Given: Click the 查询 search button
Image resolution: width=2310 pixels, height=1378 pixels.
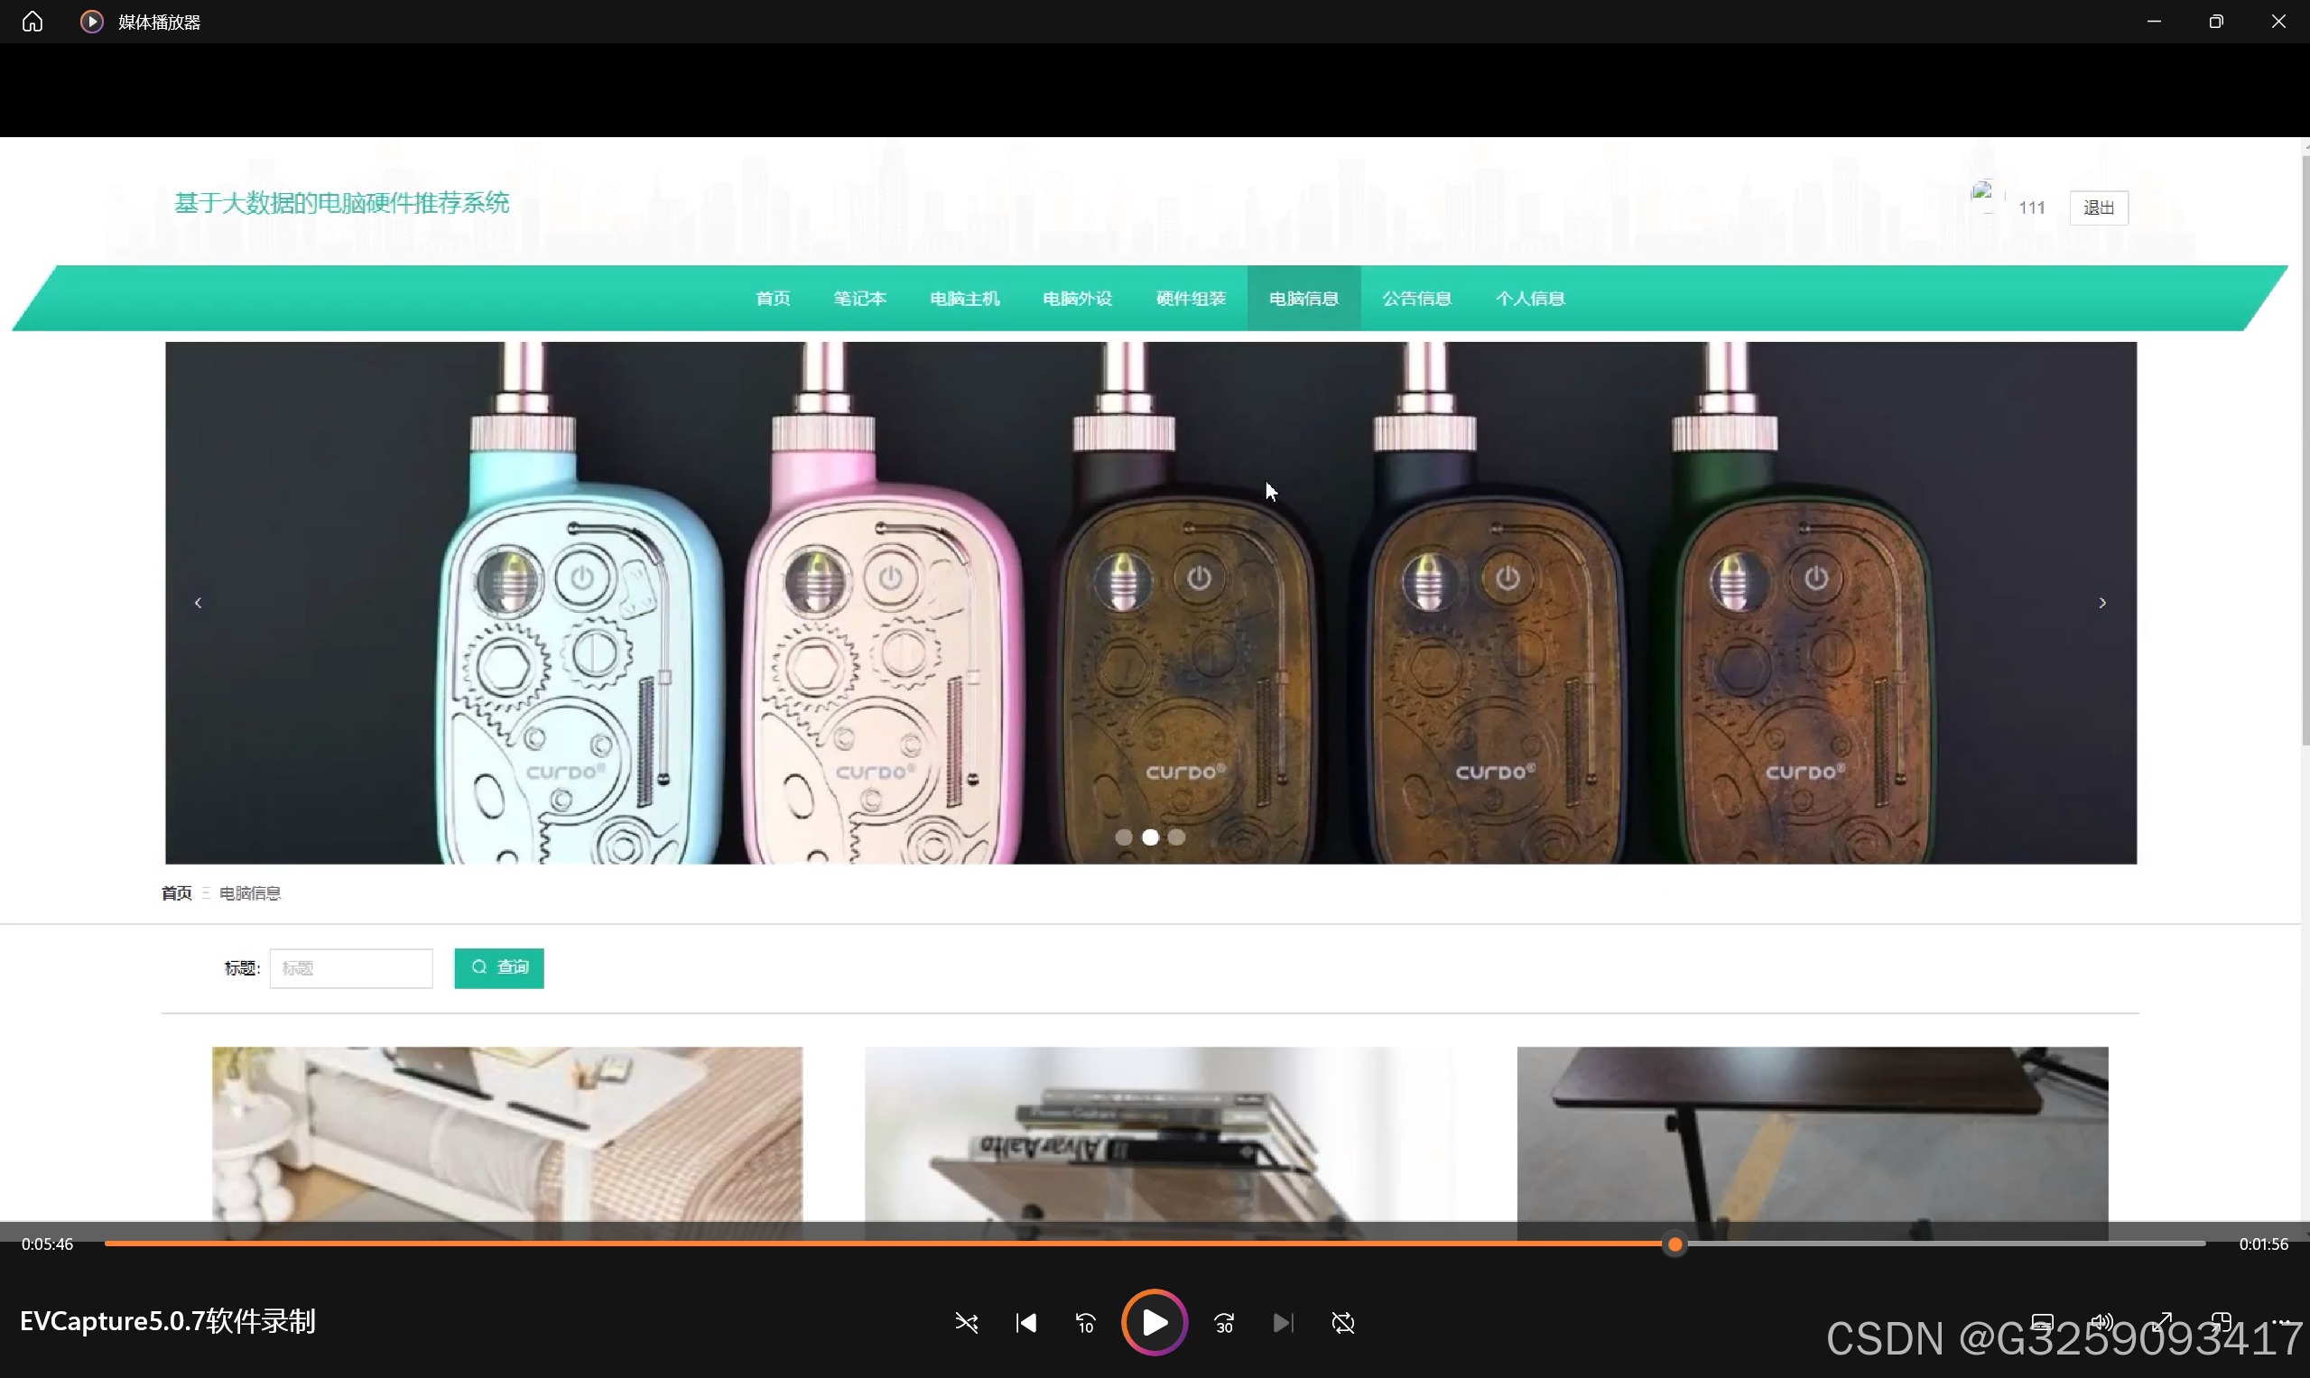Looking at the screenshot, I should tap(499, 967).
